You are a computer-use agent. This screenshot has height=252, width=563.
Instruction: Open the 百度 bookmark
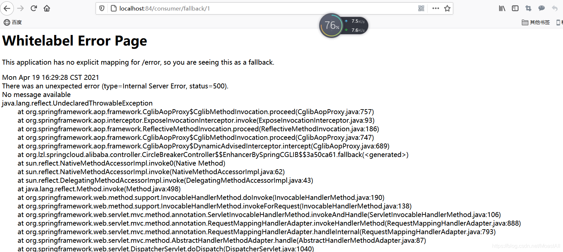coord(13,22)
